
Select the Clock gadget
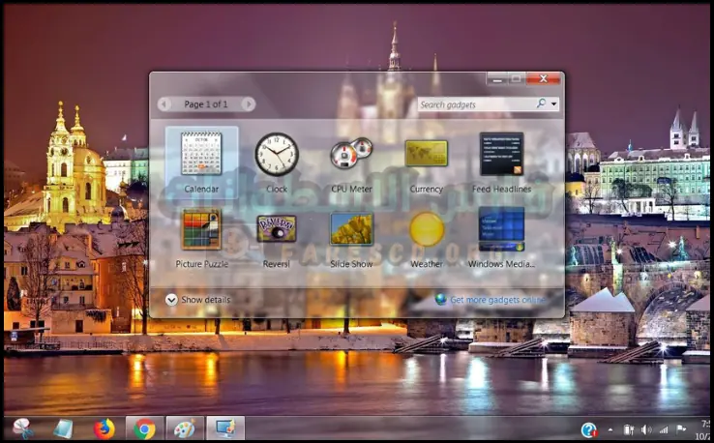[x=277, y=155]
